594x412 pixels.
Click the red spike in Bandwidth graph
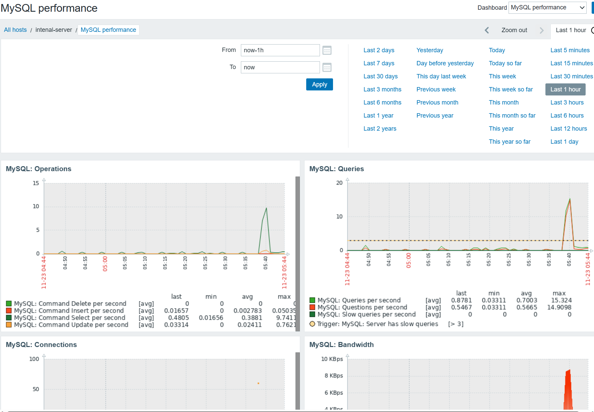(568, 390)
